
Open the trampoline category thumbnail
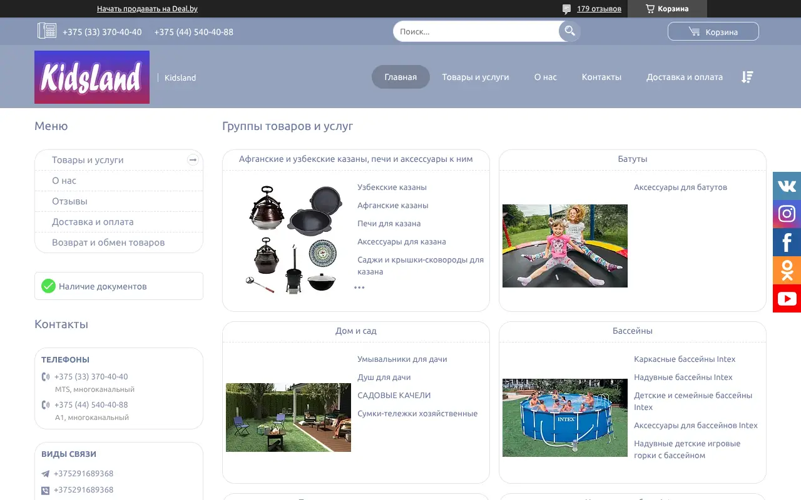(x=564, y=246)
